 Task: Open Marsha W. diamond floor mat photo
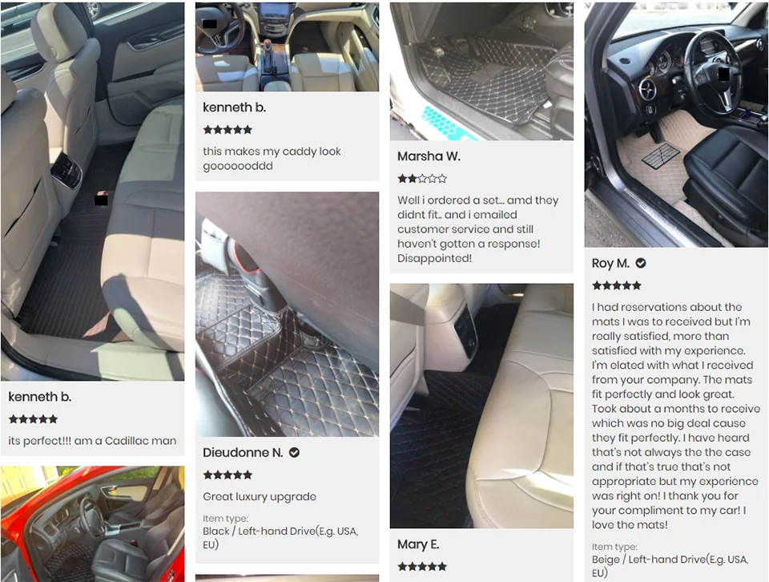(481, 71)
